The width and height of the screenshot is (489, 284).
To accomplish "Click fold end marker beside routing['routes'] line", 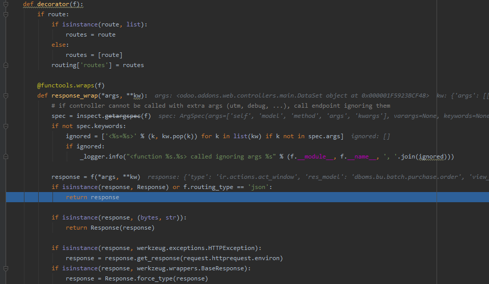I will (6, 65).
